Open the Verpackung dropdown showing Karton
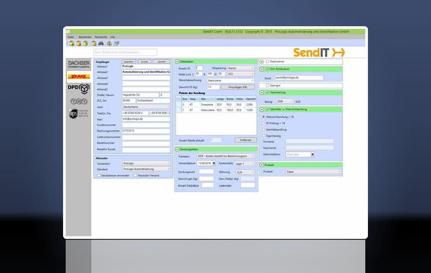 point(241,68)
